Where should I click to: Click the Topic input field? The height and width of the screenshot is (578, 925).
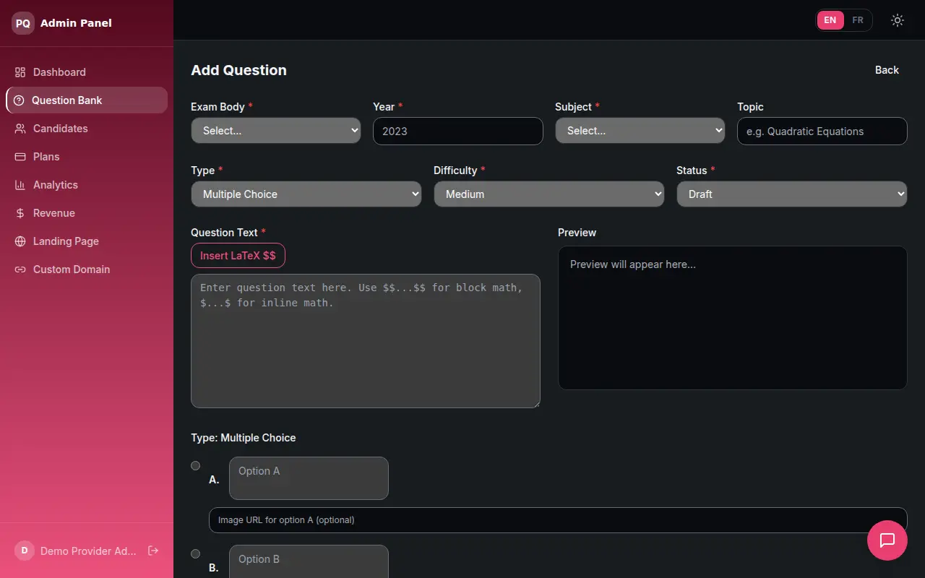point(822,131)
